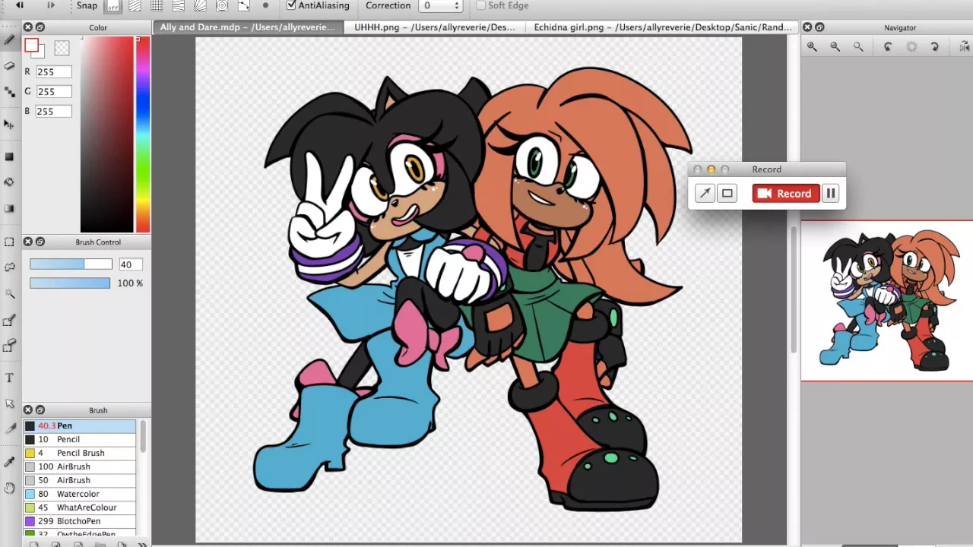Viewport: 973px width, 547px height.
Task: Select the hand pan tool
Action: (x=9, y=488)
